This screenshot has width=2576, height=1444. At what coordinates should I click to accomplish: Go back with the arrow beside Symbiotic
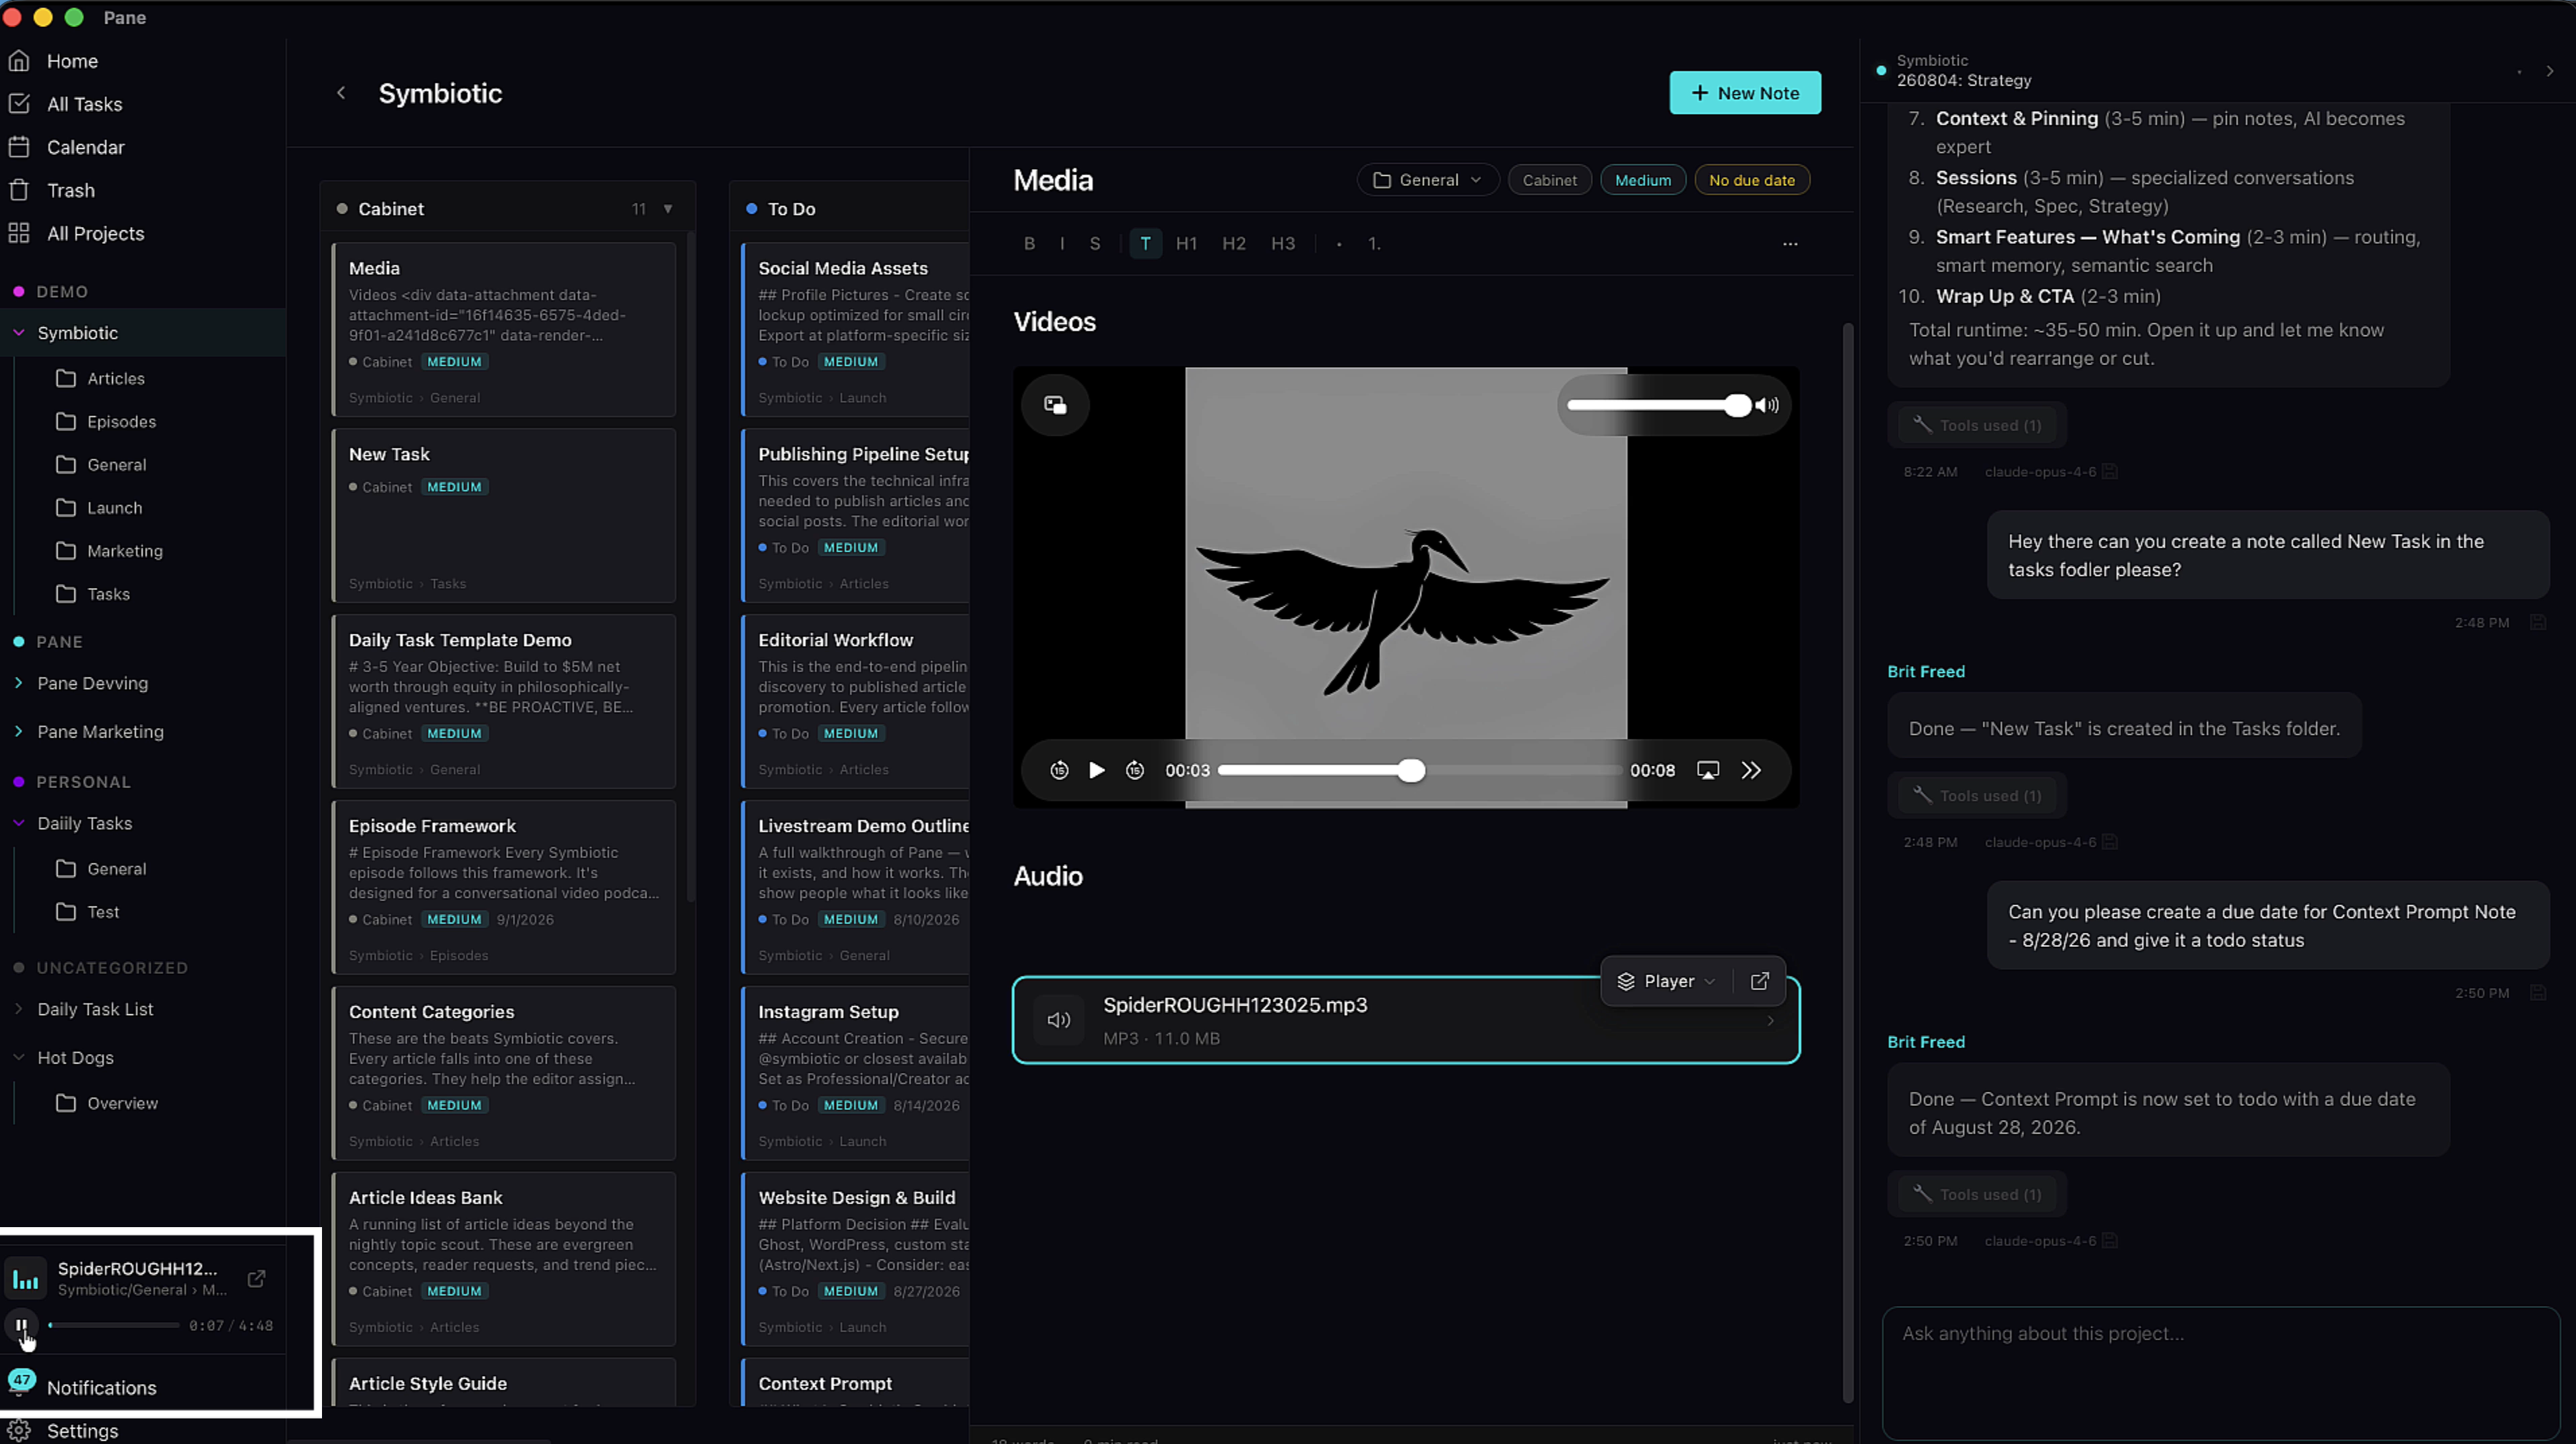point(341,93)
